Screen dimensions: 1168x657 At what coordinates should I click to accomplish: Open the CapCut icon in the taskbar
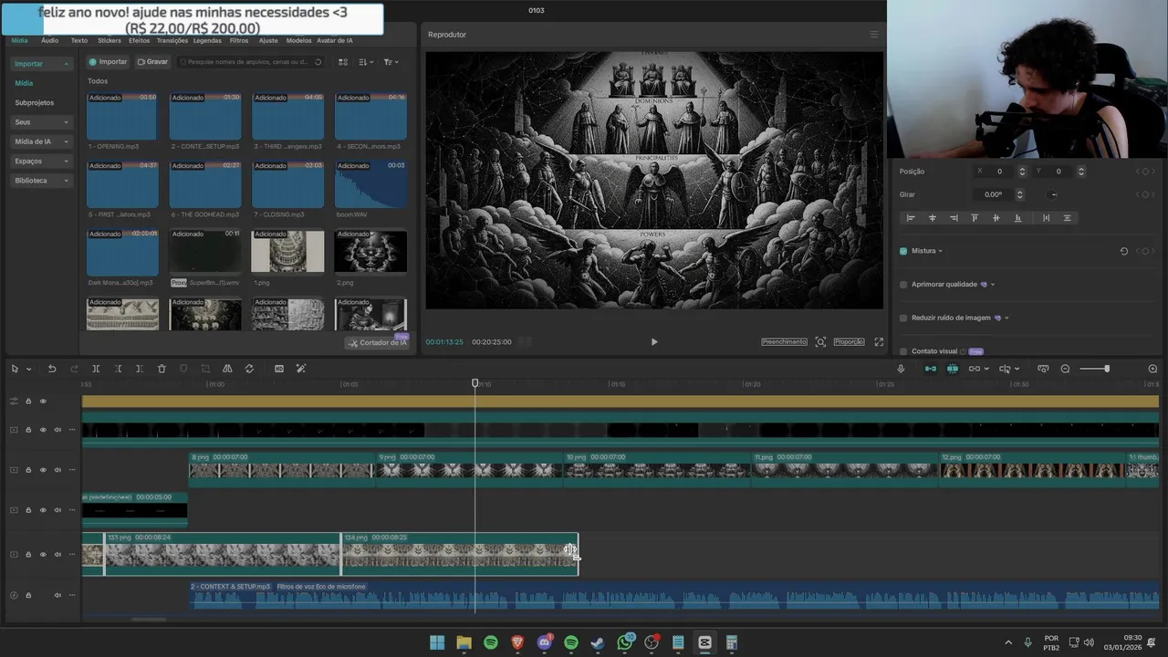704,642
